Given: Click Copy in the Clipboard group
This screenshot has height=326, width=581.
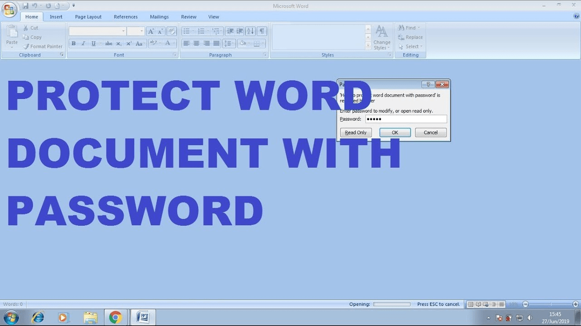Looking at the screenshot, I should point(32,37).
